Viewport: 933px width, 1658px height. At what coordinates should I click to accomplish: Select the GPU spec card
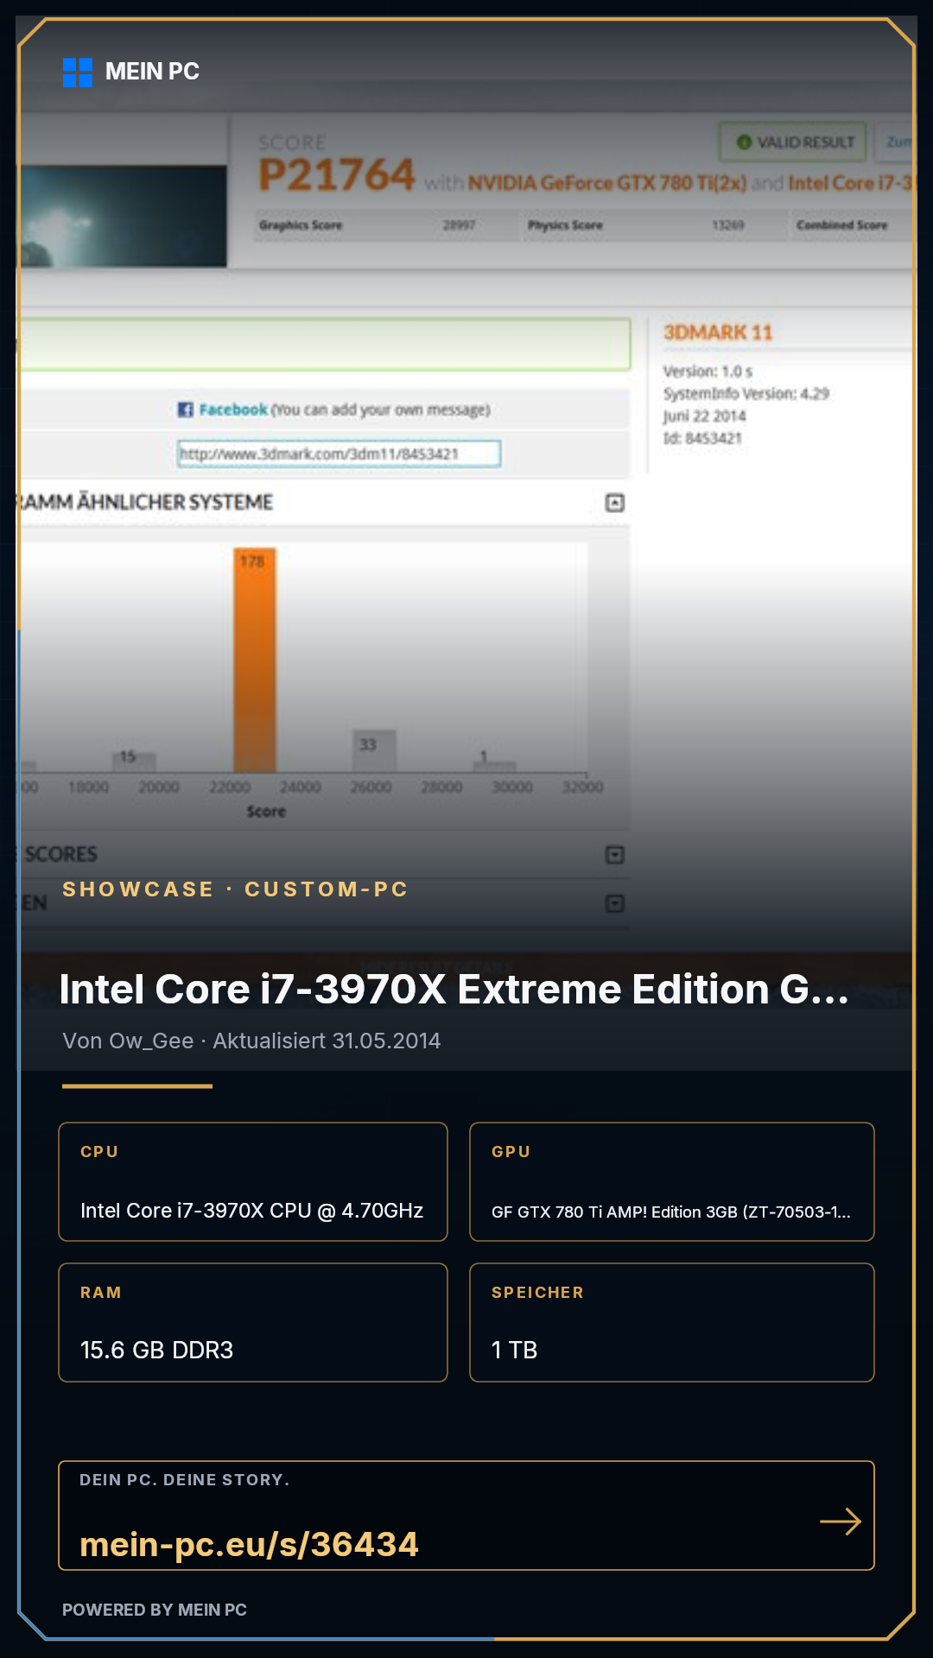click(672, 1182)
